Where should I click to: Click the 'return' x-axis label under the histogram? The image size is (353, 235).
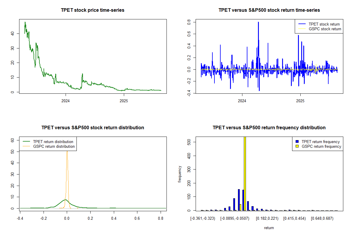click(269, 228)
